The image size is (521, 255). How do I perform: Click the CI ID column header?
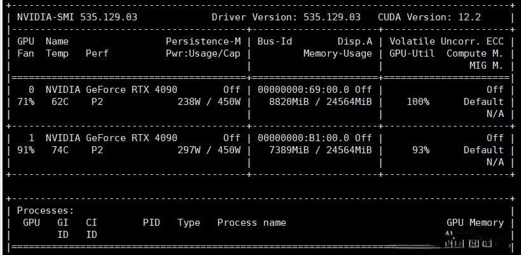pyautogui.click(x=92, y=229)
